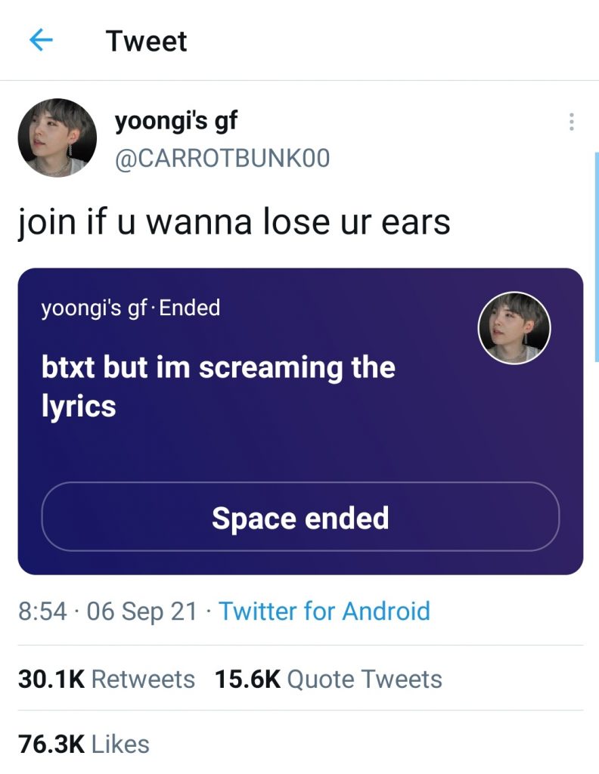
Task: View the 30.1K Retweets list
Action: [x=107, y=679]
